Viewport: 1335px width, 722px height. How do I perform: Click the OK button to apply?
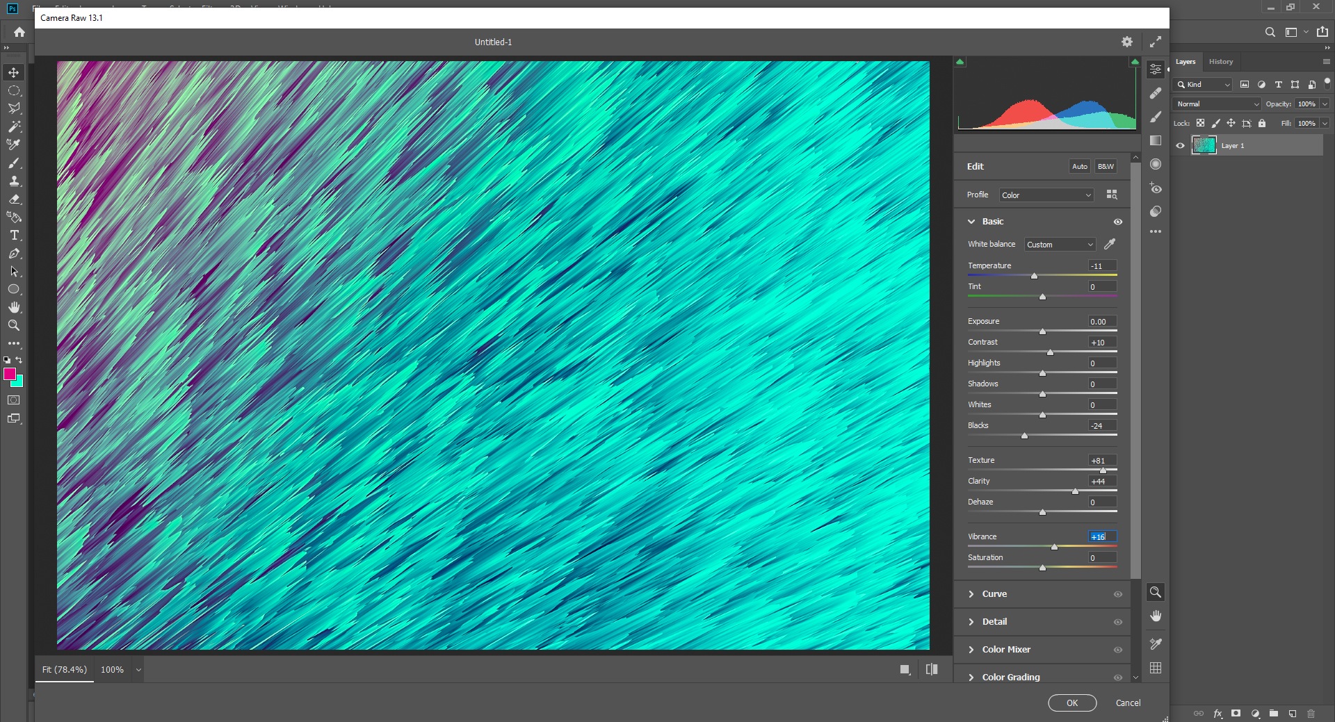click(1071, 703)
